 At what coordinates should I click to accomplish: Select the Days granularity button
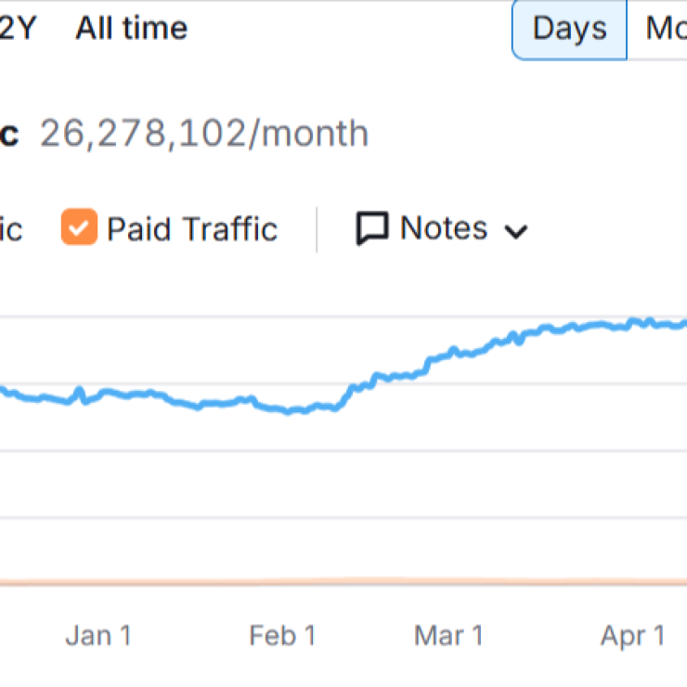point(569,28)
